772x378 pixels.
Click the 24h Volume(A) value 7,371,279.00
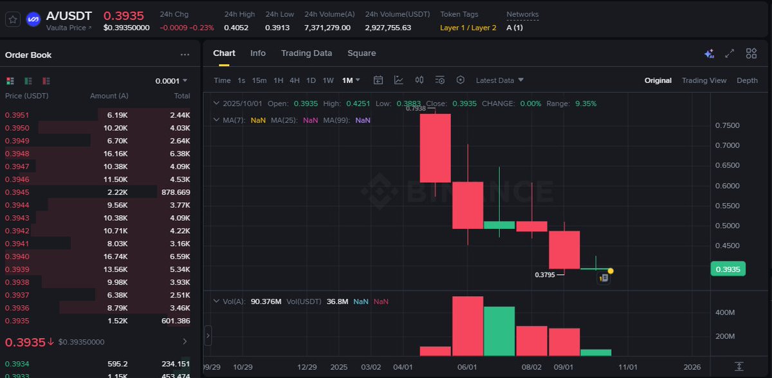327,28
